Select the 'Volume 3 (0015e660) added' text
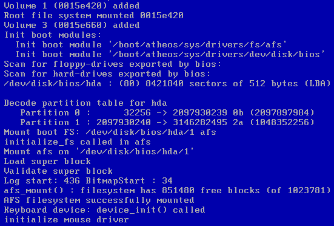The width and height of the screenshot is (334, 226). [72, 26]
